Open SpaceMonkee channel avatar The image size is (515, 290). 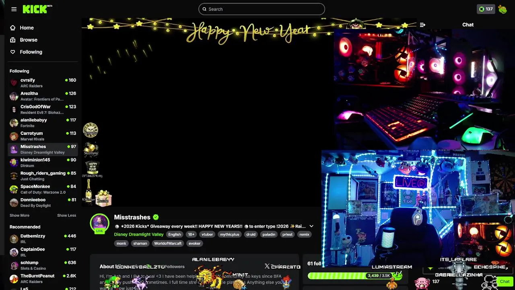[x=14, y=189]
